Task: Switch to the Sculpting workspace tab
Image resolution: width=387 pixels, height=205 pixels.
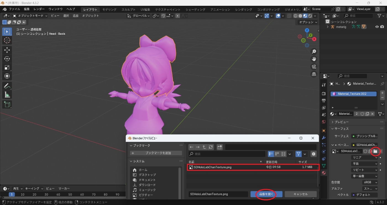Action: click(x=129, y=9)
